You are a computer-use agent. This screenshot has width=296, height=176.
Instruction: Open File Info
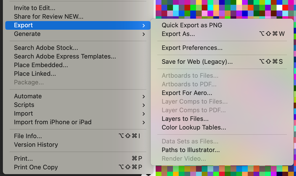28,136
